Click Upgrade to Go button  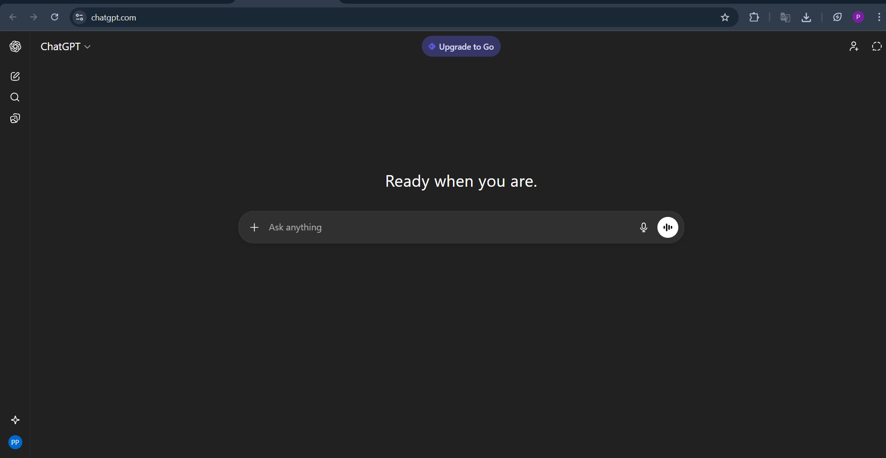[x=461, y=46]
